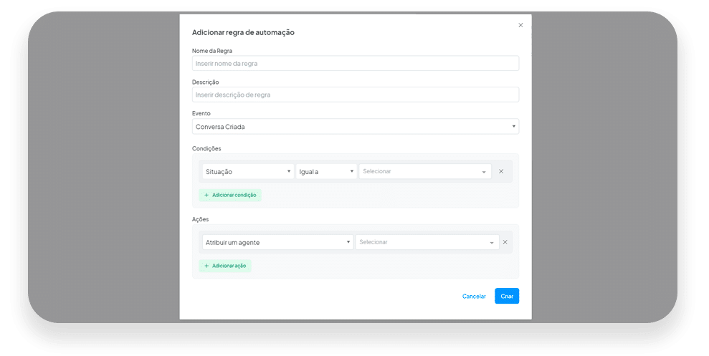
Task: Open the Situação attribute dropdown
Action: point(248,172)
